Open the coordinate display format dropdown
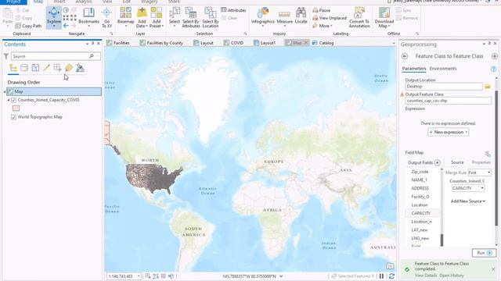This screenshot has width=501, height=281. click(281, 276)
